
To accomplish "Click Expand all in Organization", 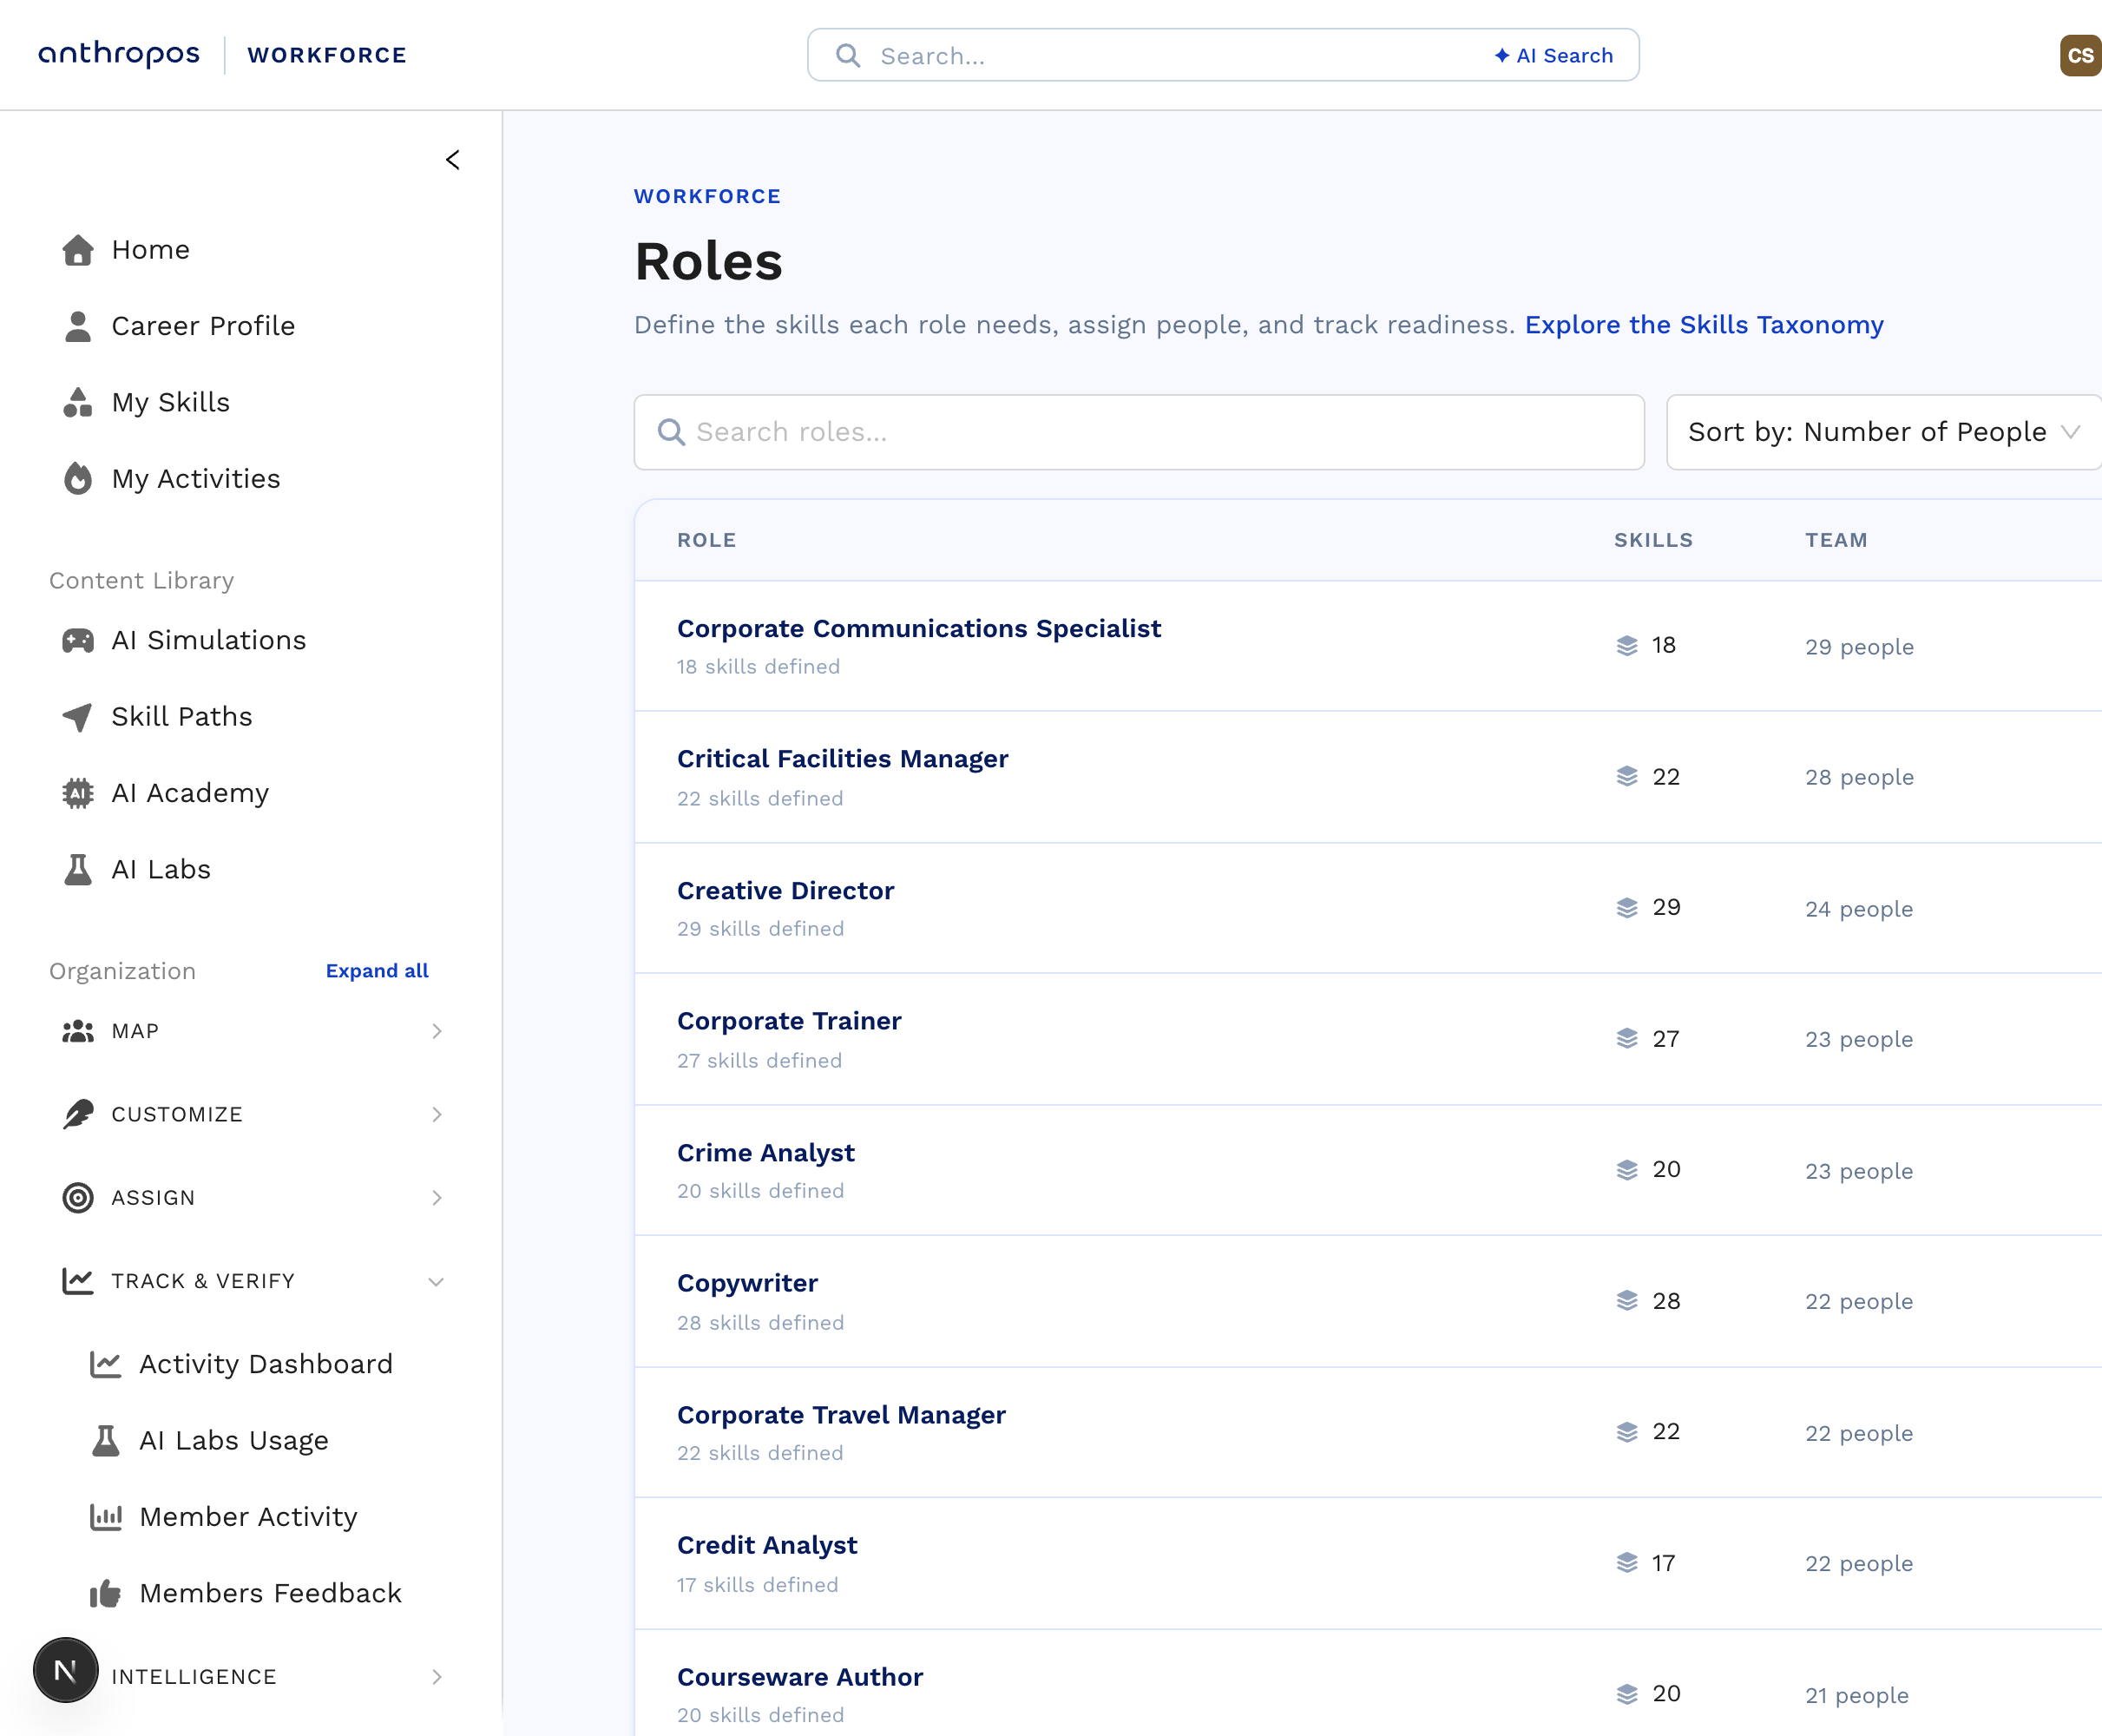I will pos(377,971).
